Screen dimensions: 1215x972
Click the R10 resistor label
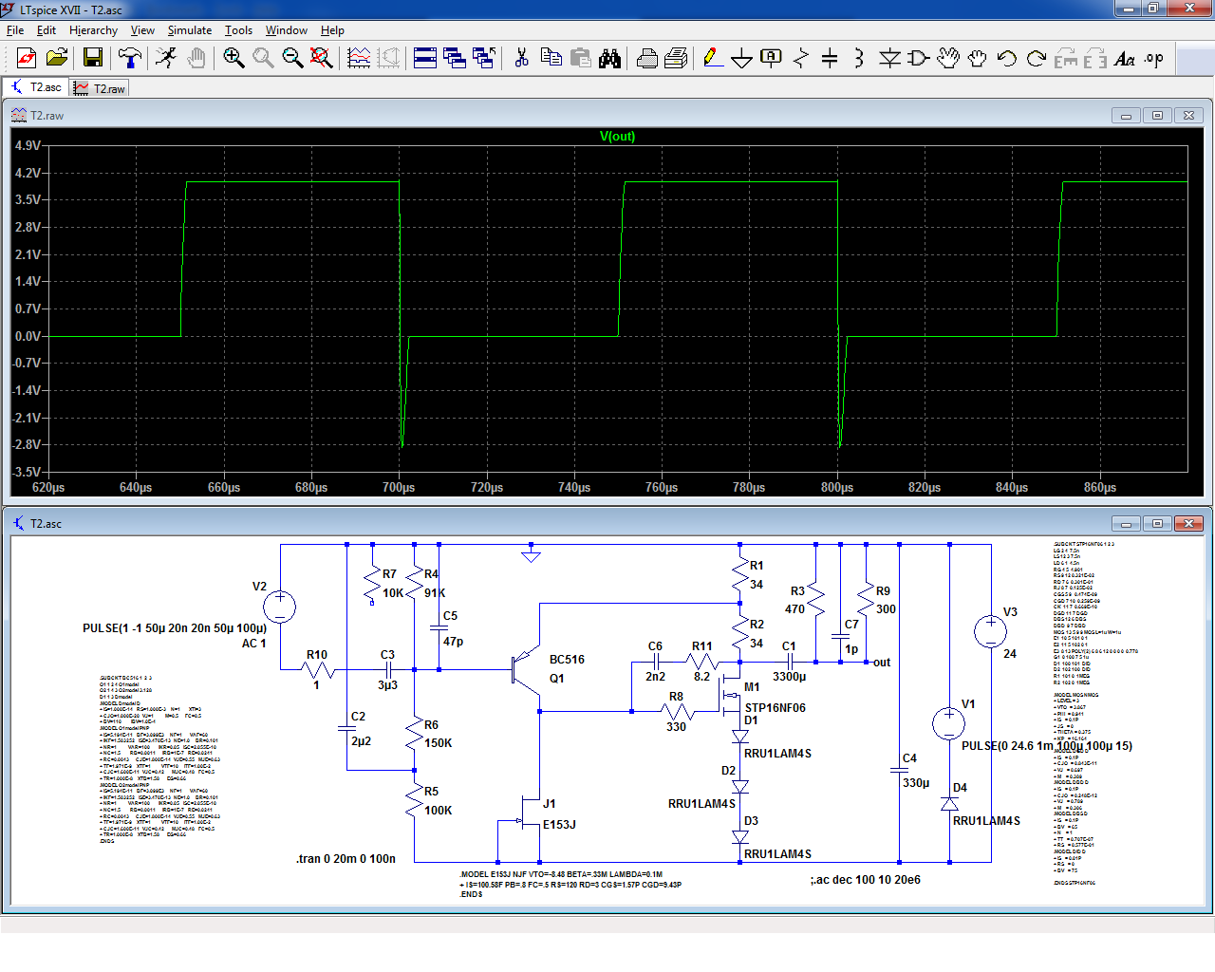click(317, 655)
